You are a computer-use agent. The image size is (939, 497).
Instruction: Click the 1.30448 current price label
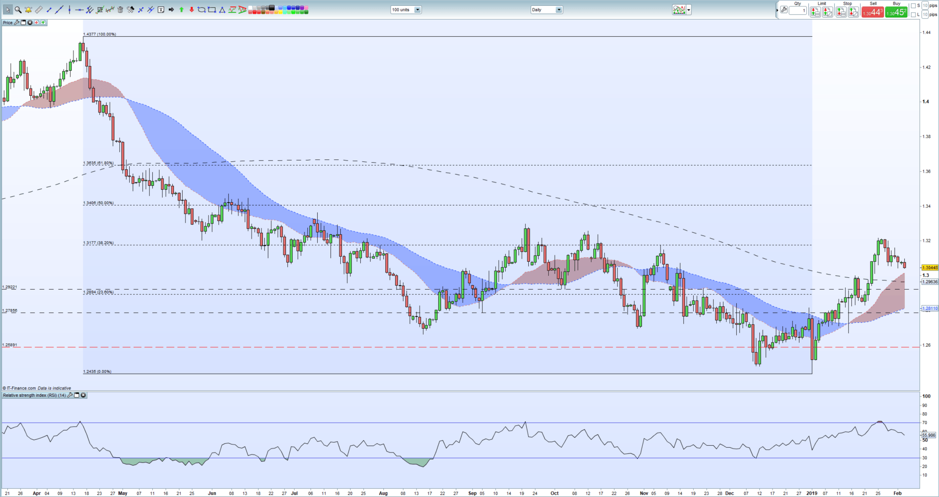930,268
